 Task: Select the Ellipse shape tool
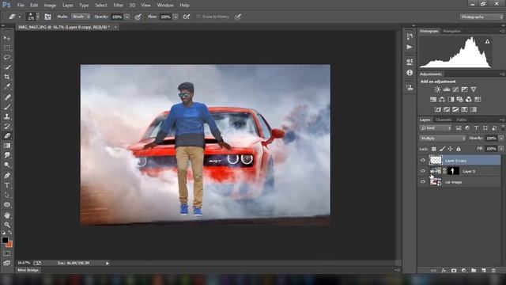pos(7,205)
